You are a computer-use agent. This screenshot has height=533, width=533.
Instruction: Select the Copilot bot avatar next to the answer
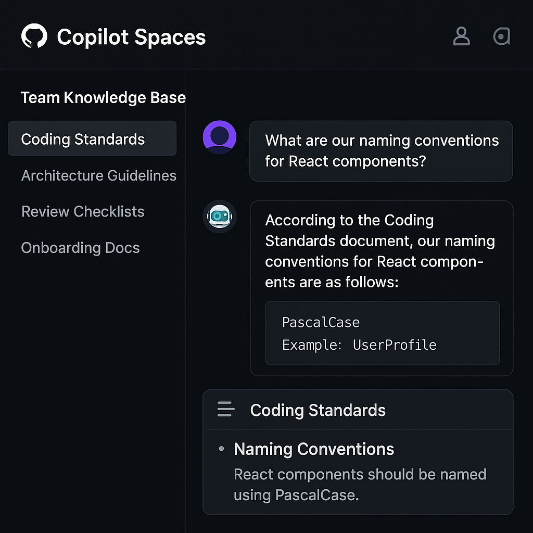(219, 217)
